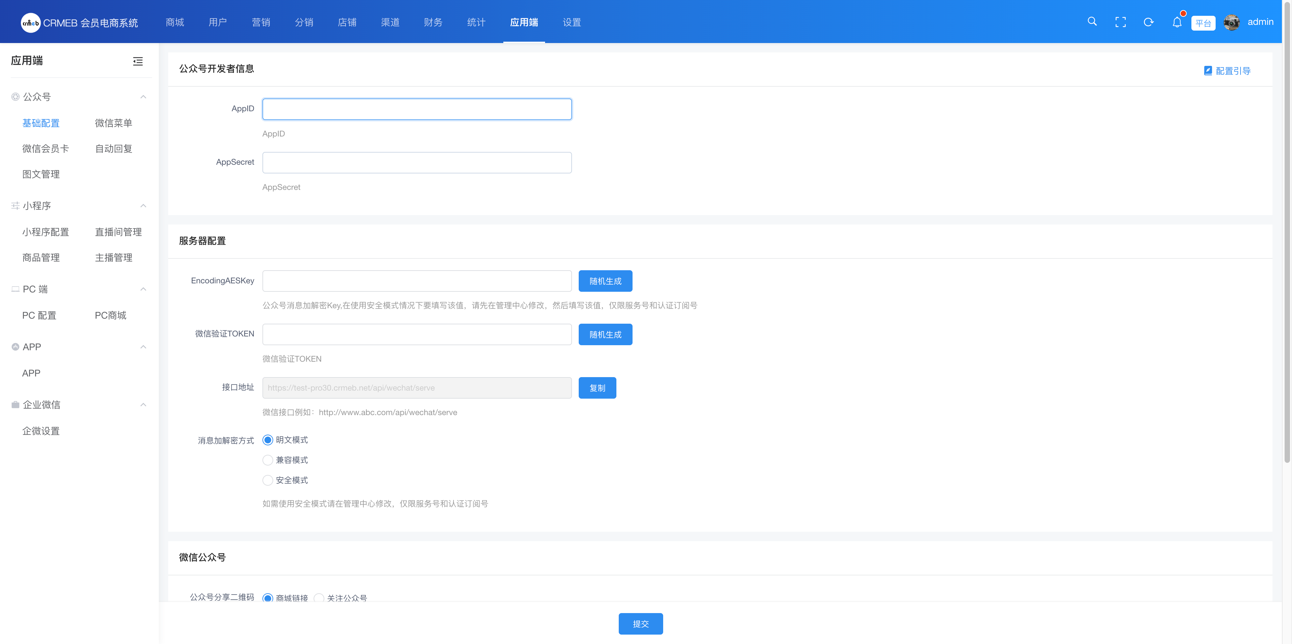Click the 公众号 section icon
The width and height of the screenshot is (1292, 644).
15,97
